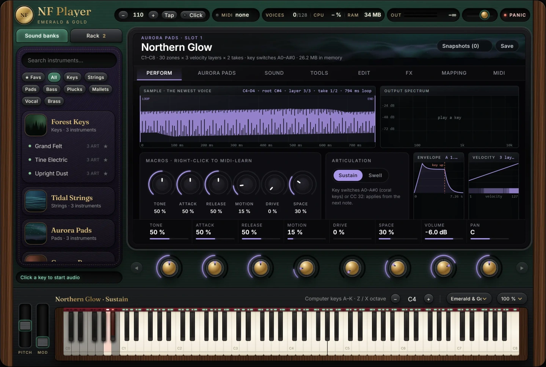Open the AURORA PADS tab
Screen dimensions: 546x367
pyautogui.click(x=217, y=73)
